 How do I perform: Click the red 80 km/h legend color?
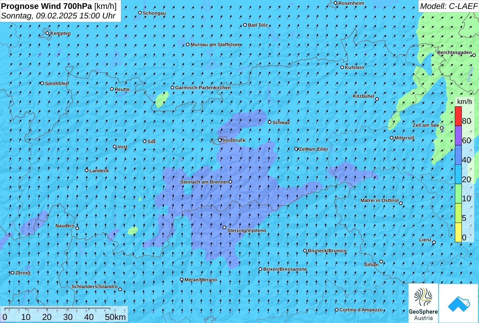pos(458,116)
